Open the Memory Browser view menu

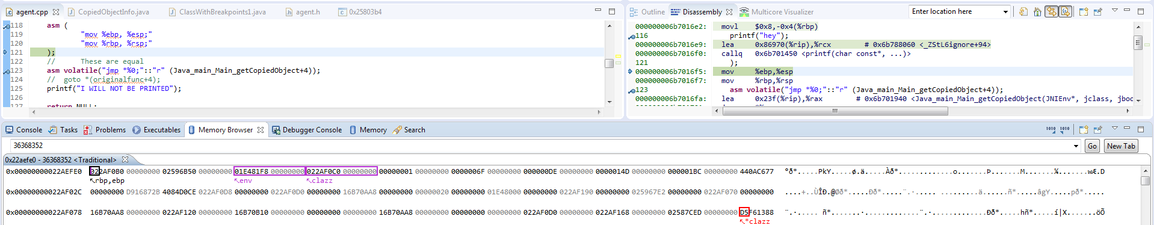coord(1114,128)
